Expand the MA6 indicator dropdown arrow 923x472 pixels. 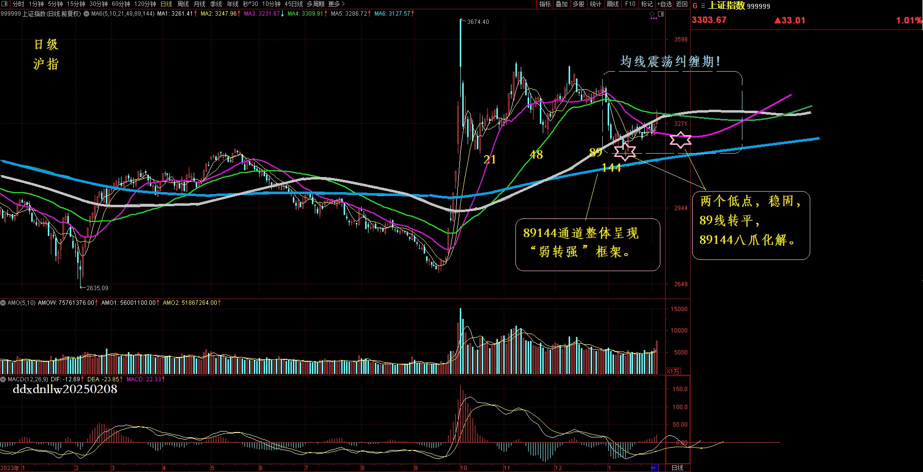[86, 14]
